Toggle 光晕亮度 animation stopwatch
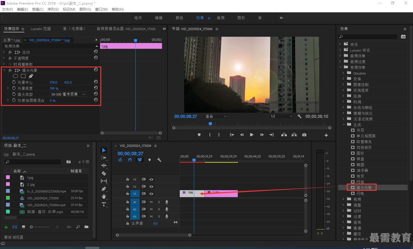The width and height of the screenshot is (413, 249). tap(14, 88)
